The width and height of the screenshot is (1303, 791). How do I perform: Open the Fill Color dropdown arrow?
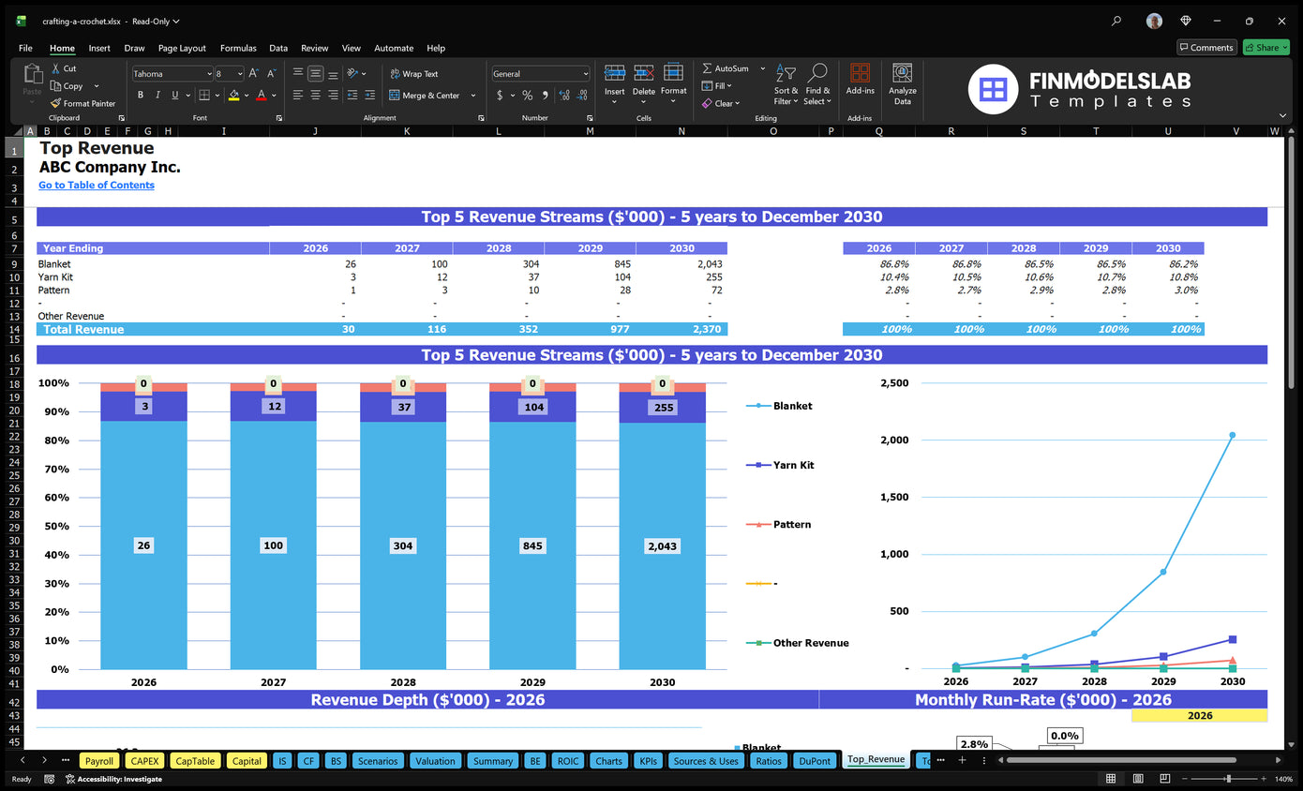pos(245,95)
